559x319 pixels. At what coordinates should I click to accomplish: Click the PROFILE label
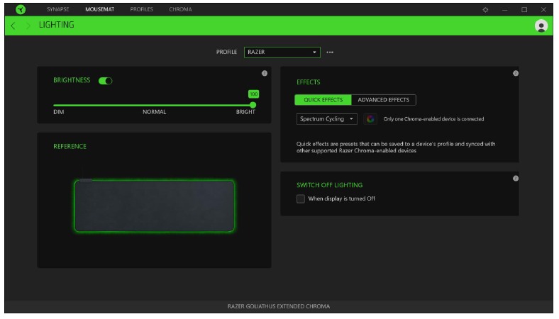point(226,52)
